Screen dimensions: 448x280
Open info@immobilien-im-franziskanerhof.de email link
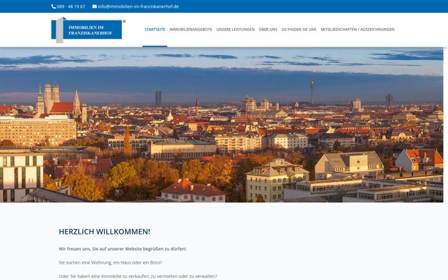[x=138, y=7]
